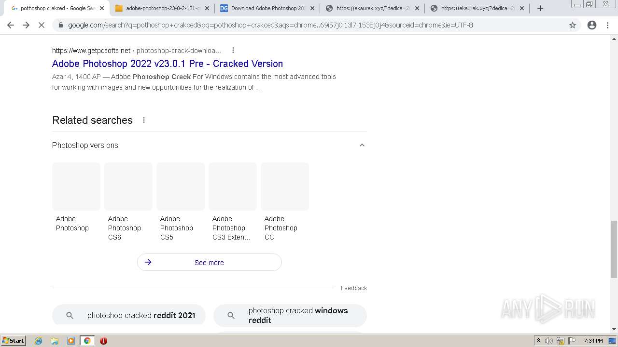Close the first ekaurek.xyz tab

417,8
